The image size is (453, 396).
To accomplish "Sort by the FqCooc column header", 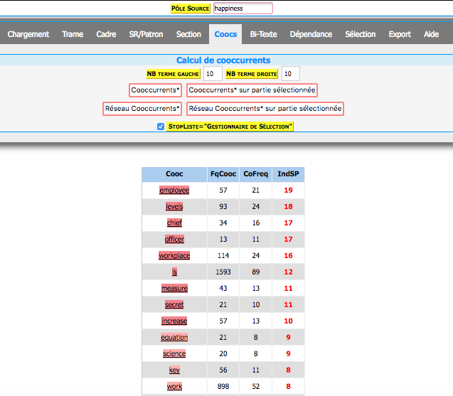I will (x=223, y=174).
